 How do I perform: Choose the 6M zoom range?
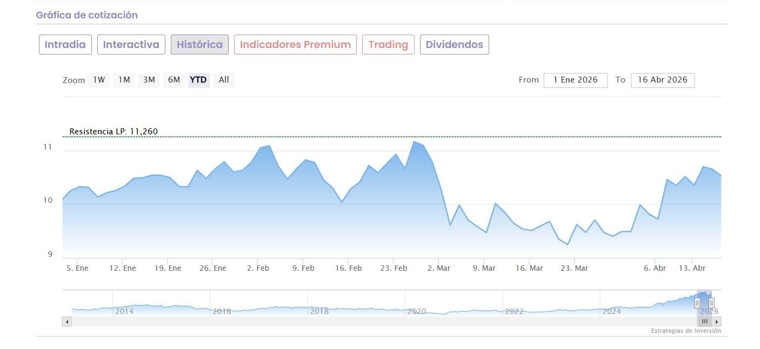(174, 80)
